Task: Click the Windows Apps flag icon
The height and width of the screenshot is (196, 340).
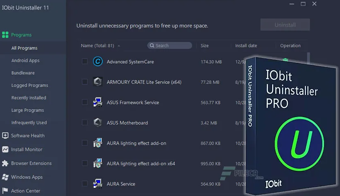Action: [5, 177]
